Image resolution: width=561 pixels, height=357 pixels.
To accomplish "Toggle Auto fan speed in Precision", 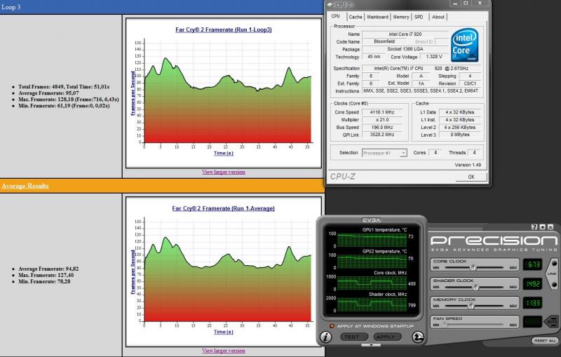I will coord(551,322).
